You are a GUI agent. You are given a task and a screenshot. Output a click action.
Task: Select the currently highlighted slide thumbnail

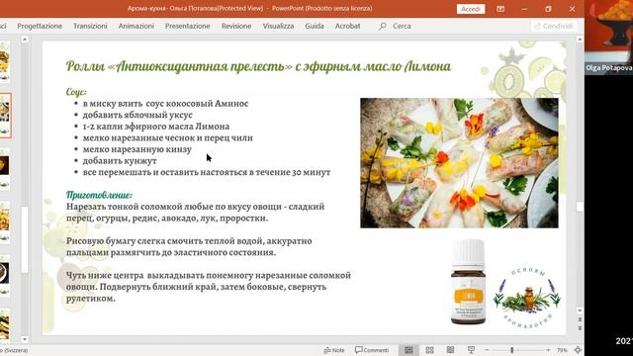point(5,116)
